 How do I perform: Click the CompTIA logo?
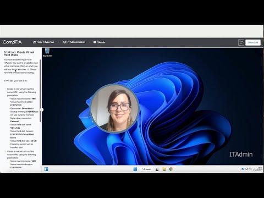tap(12, 42)
